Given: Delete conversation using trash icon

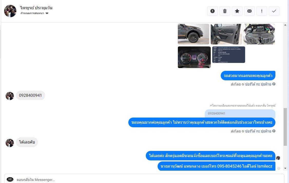Looking at the screenshot, I should [x=225, y=11].
